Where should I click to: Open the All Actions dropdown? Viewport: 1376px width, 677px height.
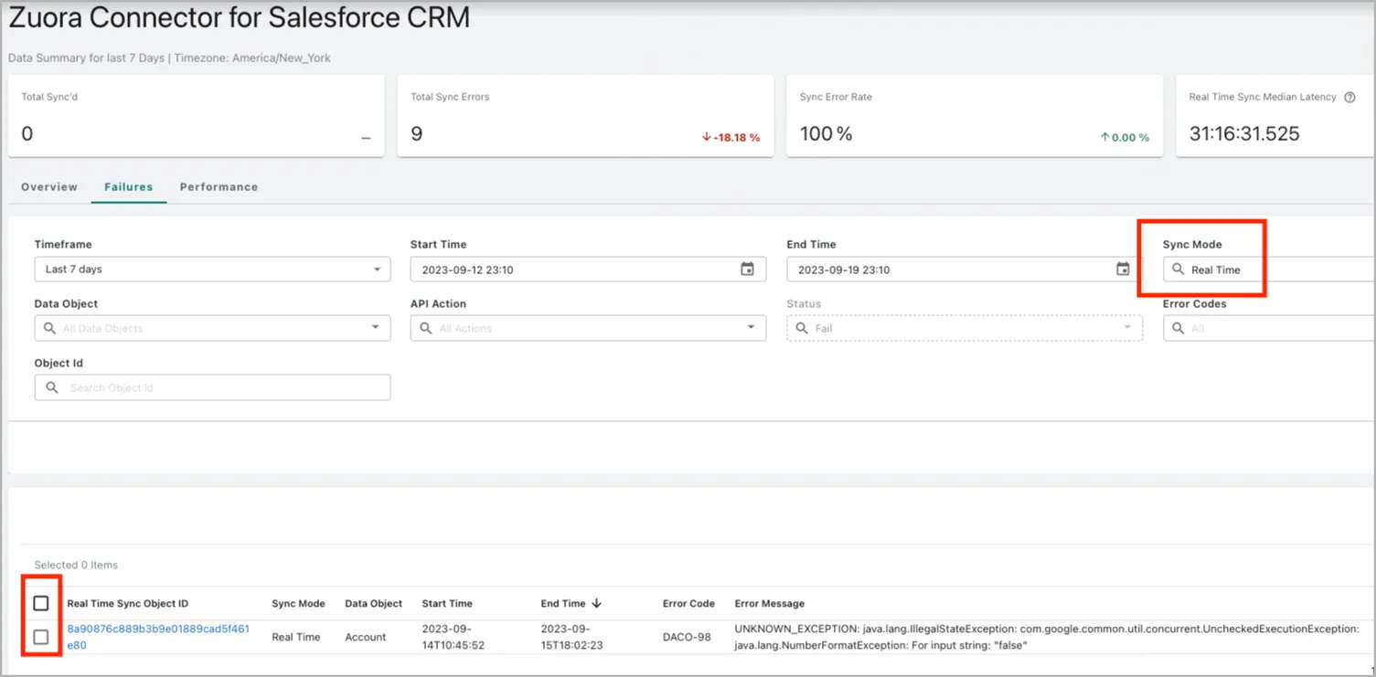pyautogui.click(x=588, y=328)
